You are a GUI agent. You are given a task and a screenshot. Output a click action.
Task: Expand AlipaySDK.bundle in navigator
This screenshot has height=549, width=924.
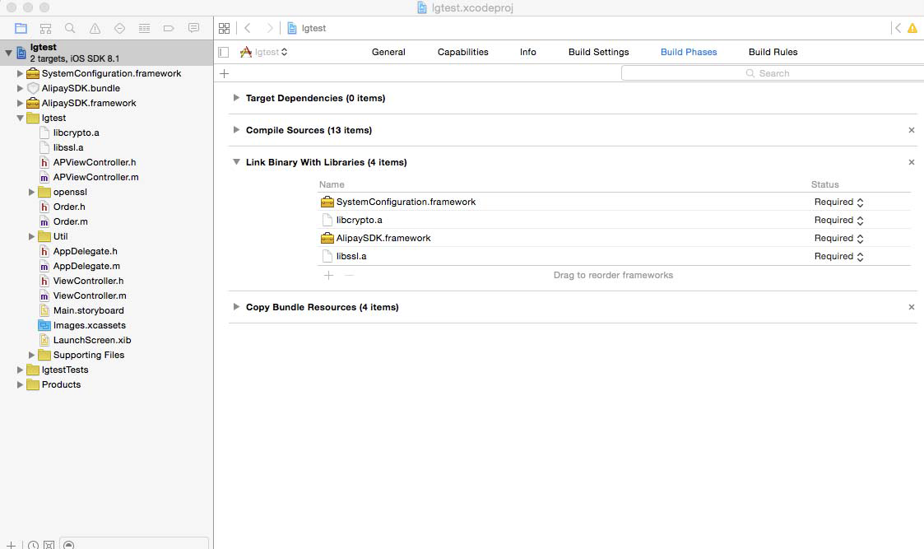tap(20, 88)
